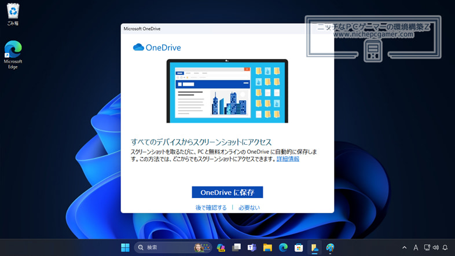455x256 pixels.
Task: Select the Microsoft Edge desktop shortcut
Action: click(13, 54)
